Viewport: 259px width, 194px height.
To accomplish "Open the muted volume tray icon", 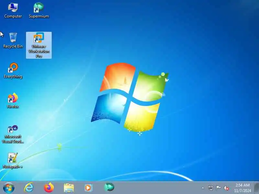I will (226, 188).
